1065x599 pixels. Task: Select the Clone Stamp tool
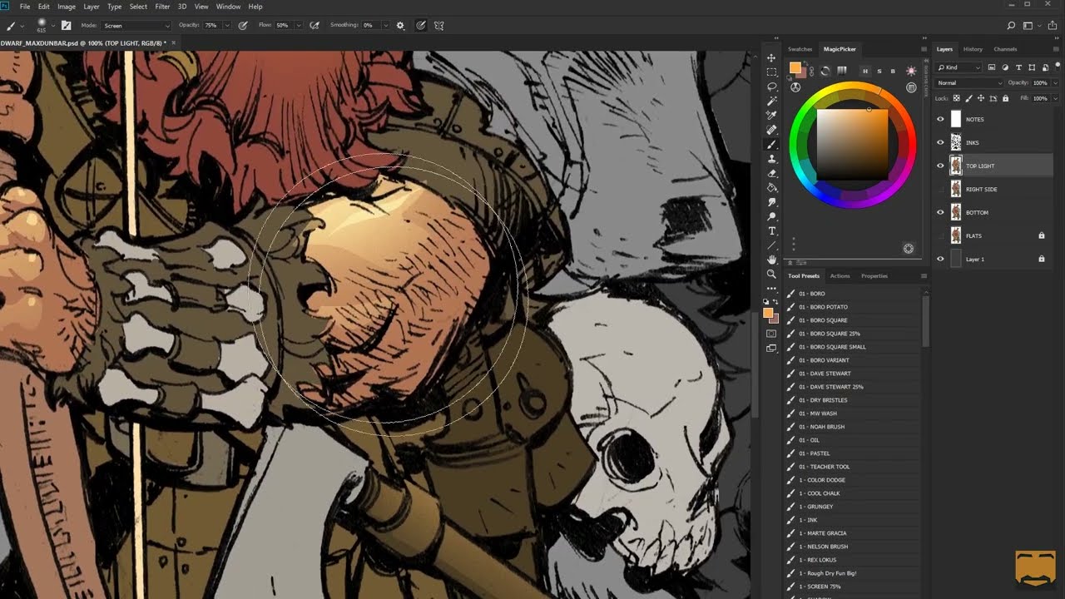(771, 159)
